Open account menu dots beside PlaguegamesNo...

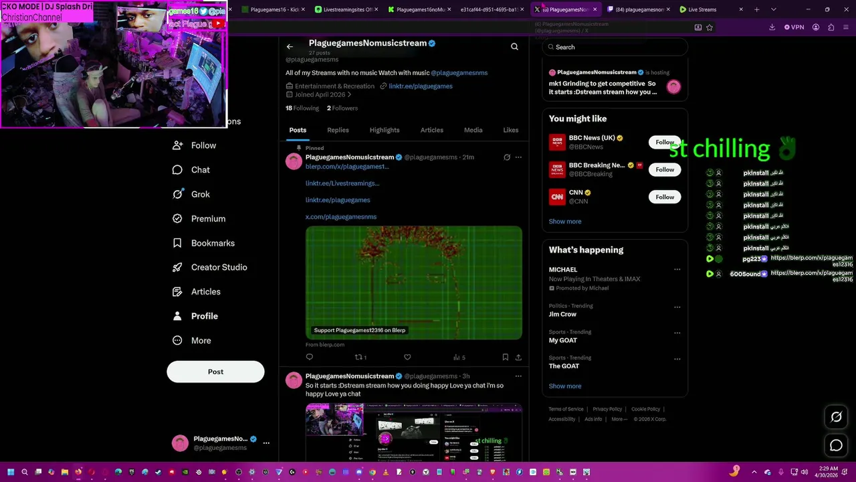click(x=266, y=443)
